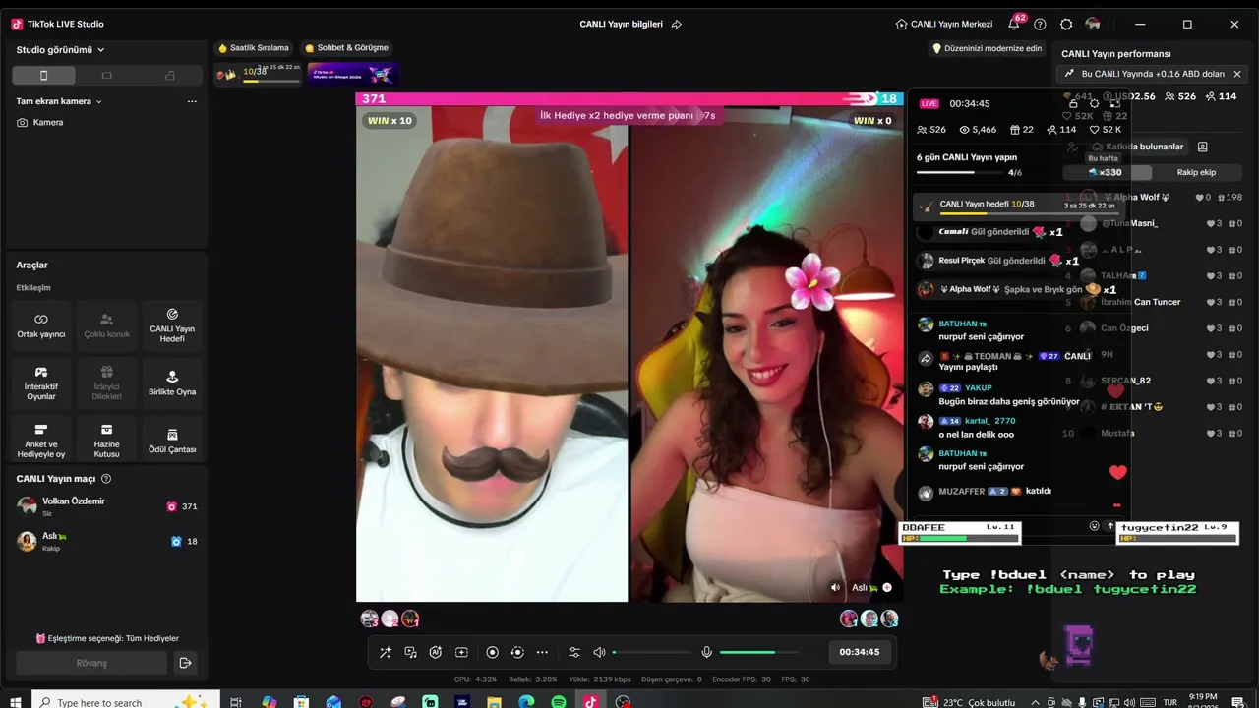The image size is (1259, 708).
Task: Dismiss the +0.16 ABD doları notice
Action: 1237,74
